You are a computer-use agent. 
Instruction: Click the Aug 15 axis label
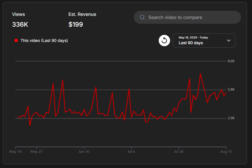pyautogui.click(x=226, y=152)
